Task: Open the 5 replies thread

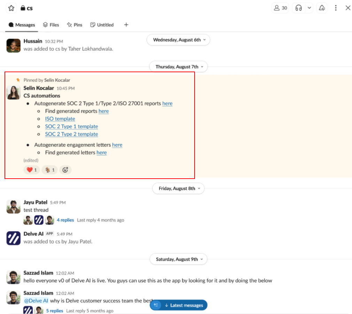Action: [x=55, y=311]
